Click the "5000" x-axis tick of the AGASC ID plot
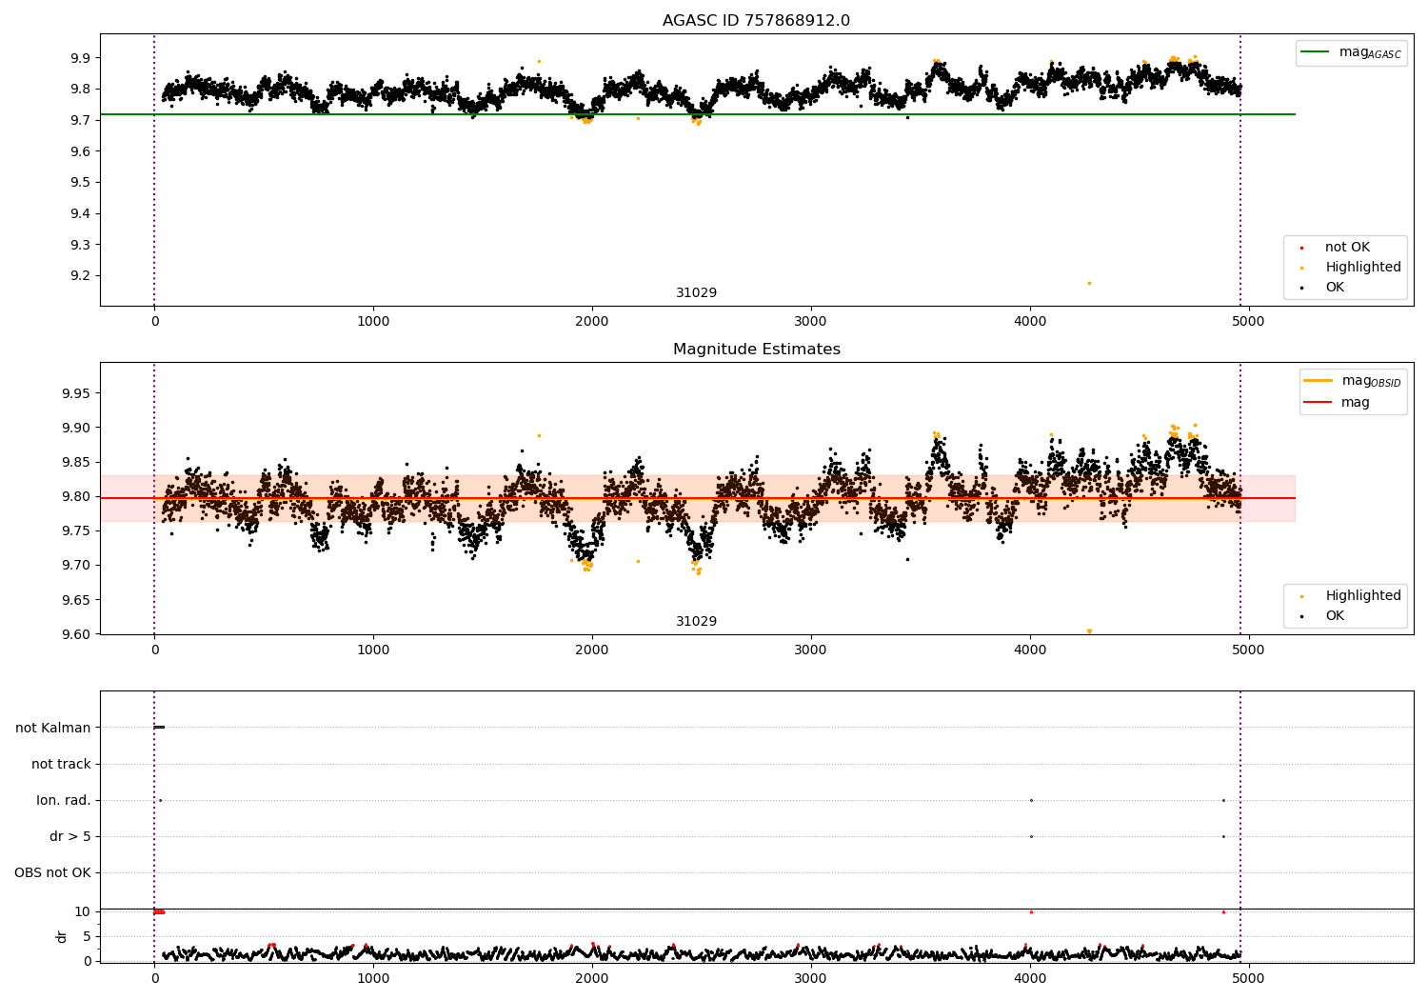1428x1000 pixels. [1249, 322]
